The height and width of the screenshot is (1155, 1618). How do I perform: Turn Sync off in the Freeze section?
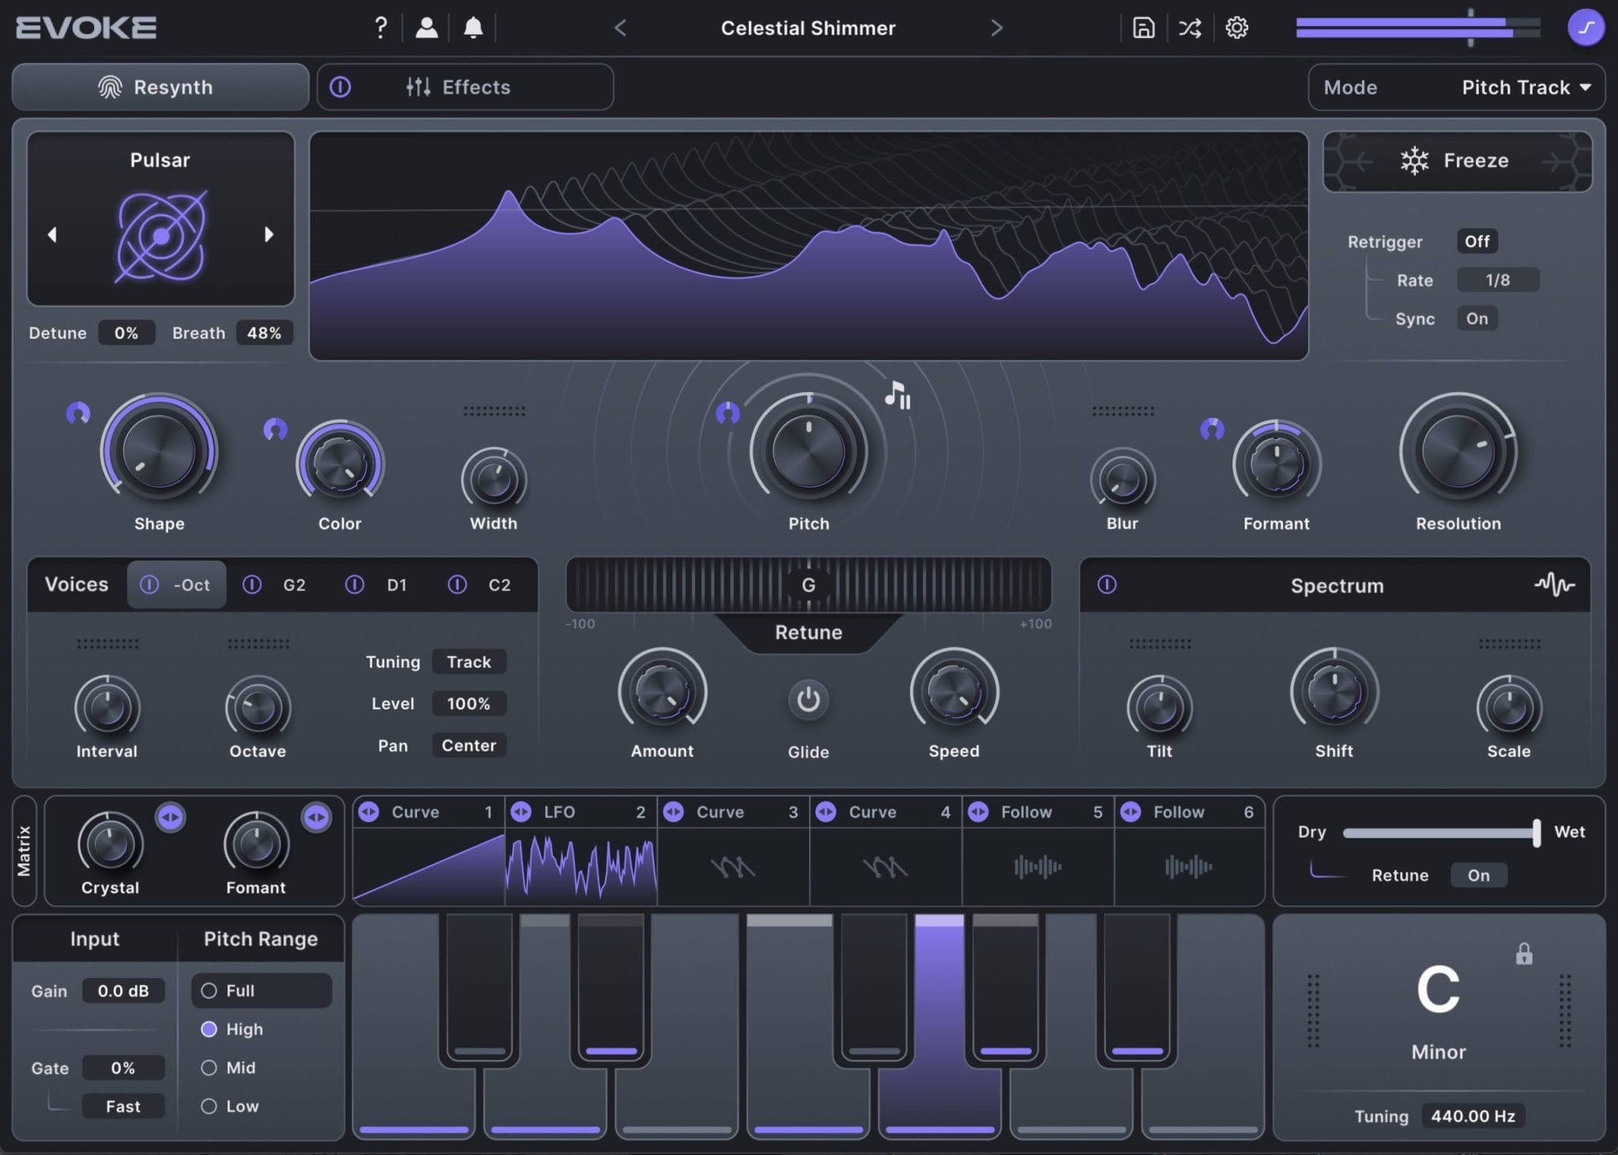(1477, 318)
